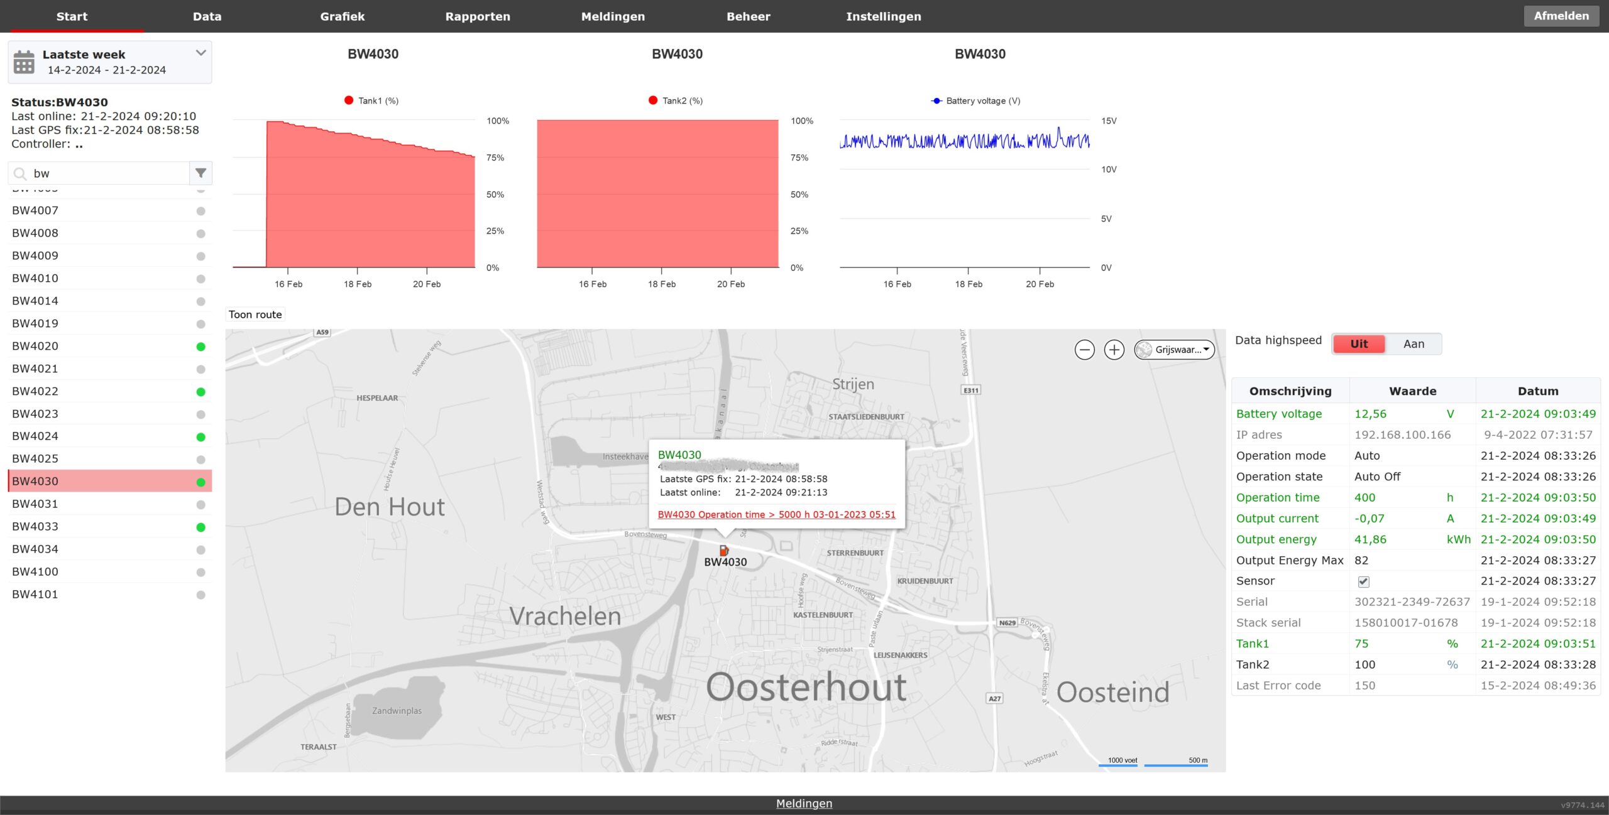Expand the Meldingen bar at the bottom
1609x815 pixels.
(804, 804)
